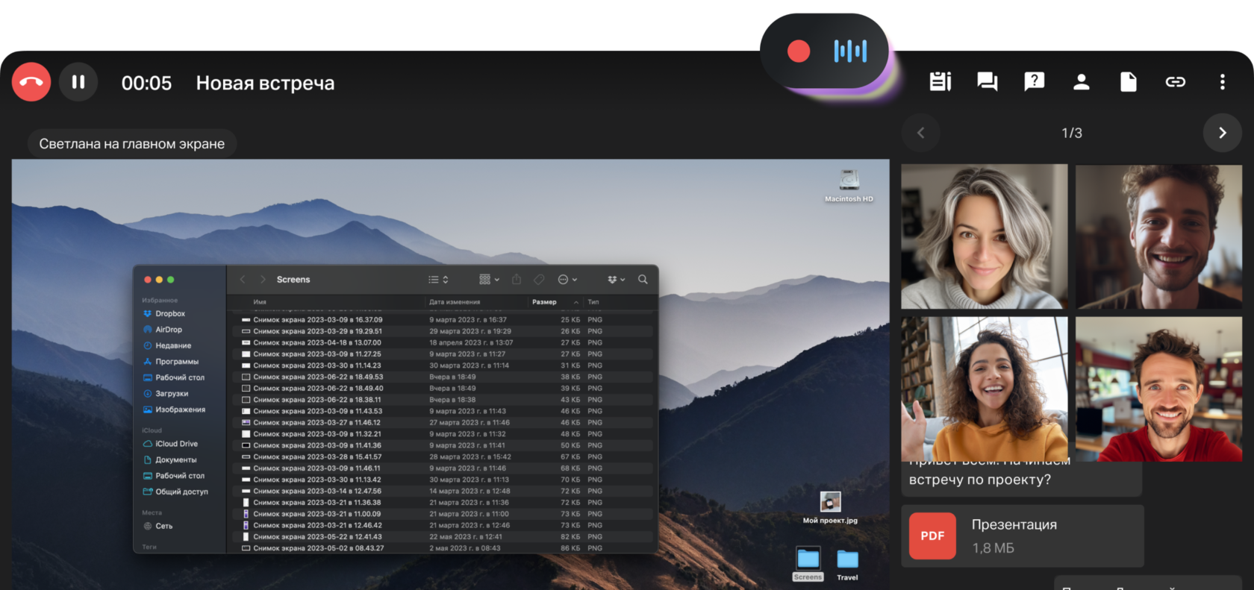This screenshot has height=590, width=1254.
Task: Sort files by Размер column header
Action: pos(544,302)
